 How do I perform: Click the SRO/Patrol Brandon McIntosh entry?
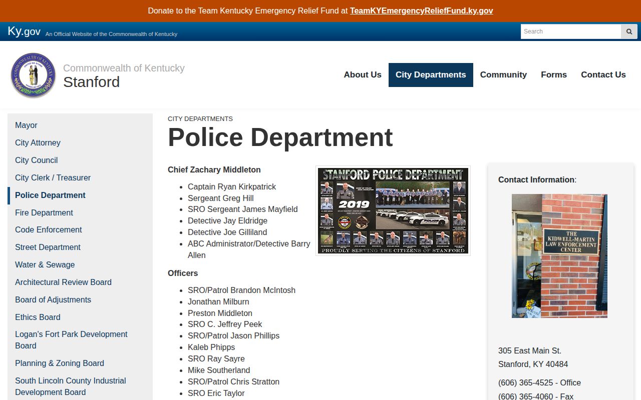click(x=241, y=290)
